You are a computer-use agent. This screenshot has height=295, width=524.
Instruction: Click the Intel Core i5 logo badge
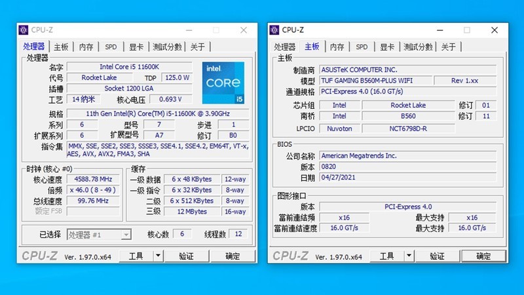coord(223,83)
